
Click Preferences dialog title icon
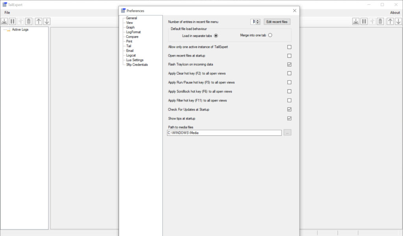123,11
